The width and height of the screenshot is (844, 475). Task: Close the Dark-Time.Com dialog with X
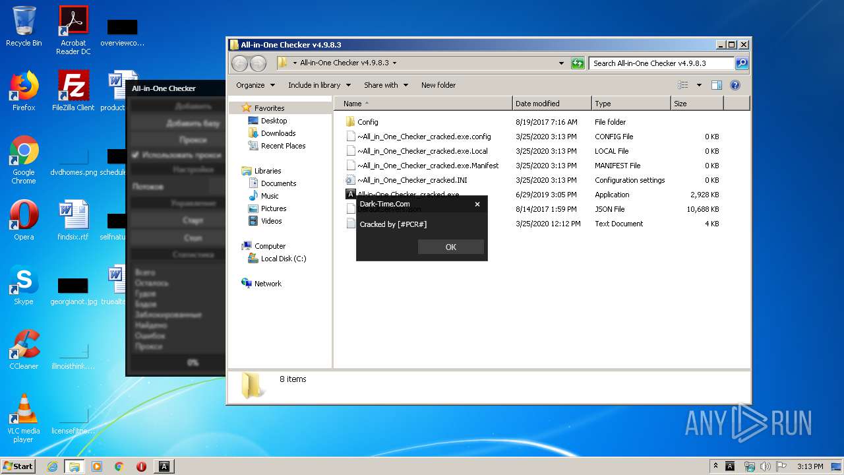[x=477, y=204]
